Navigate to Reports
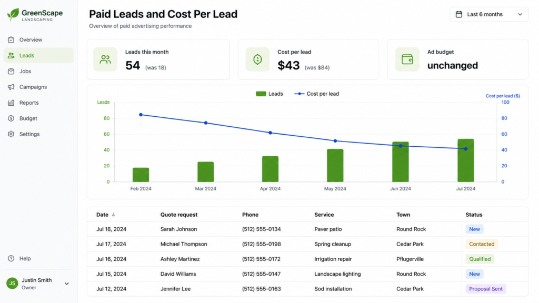 tap(38, 103)
